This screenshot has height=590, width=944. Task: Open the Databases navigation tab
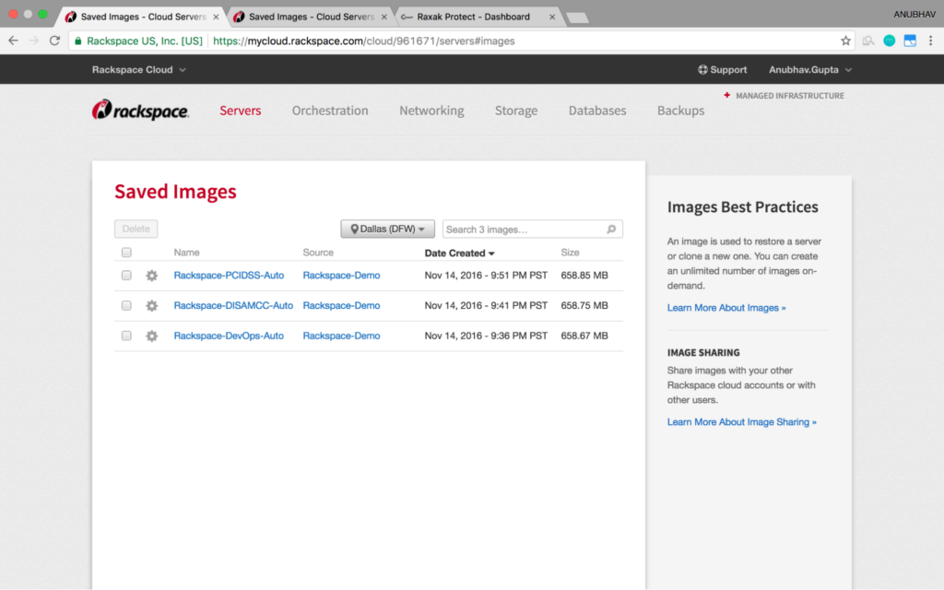point(597,111)
